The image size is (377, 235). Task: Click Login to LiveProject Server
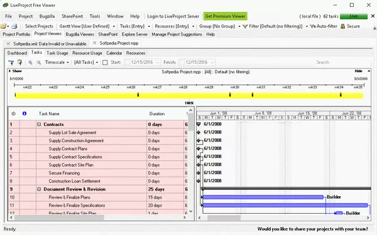click(x=173, y=16)
